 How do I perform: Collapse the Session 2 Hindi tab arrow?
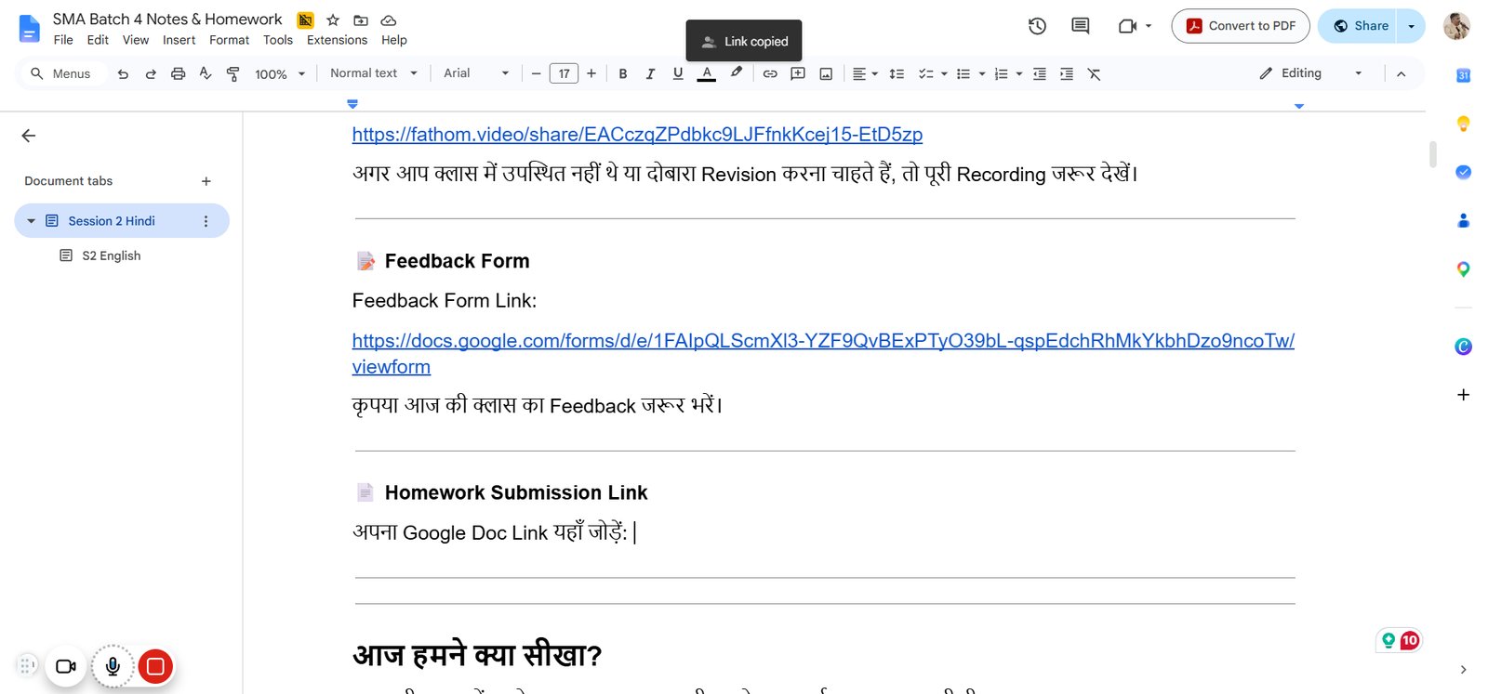[31, 221]
